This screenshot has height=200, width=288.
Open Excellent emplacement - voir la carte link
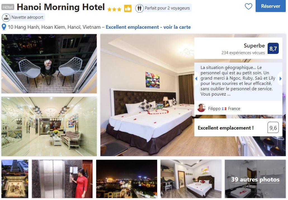pyautogui.click(x=148, y=27)
